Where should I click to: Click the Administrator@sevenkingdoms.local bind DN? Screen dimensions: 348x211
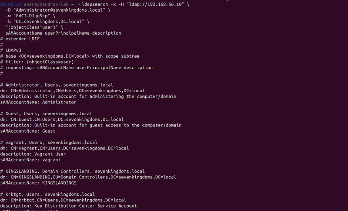[x=59, y=10]
